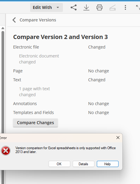Click the Templates and Fields row
This screenshot has width=140, height=184.
(61, 113)
